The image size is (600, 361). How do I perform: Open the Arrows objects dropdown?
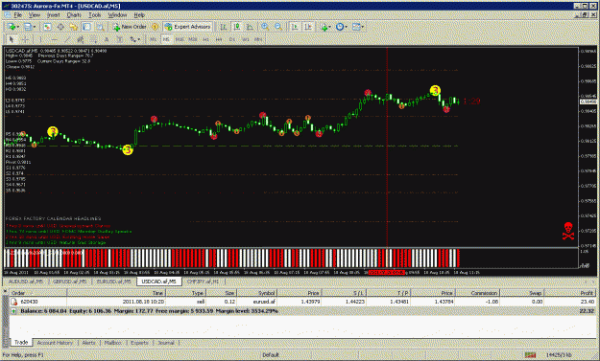click(134, 39)
